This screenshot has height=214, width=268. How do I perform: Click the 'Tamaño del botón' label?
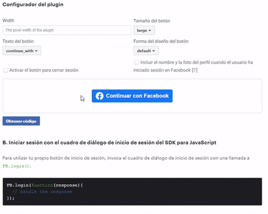coord(152,21)
